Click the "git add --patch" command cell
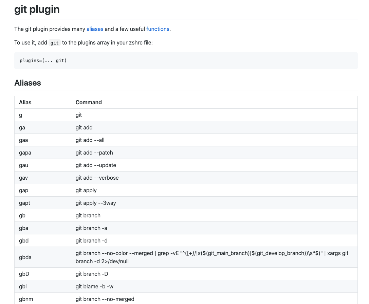 [94, 153]
